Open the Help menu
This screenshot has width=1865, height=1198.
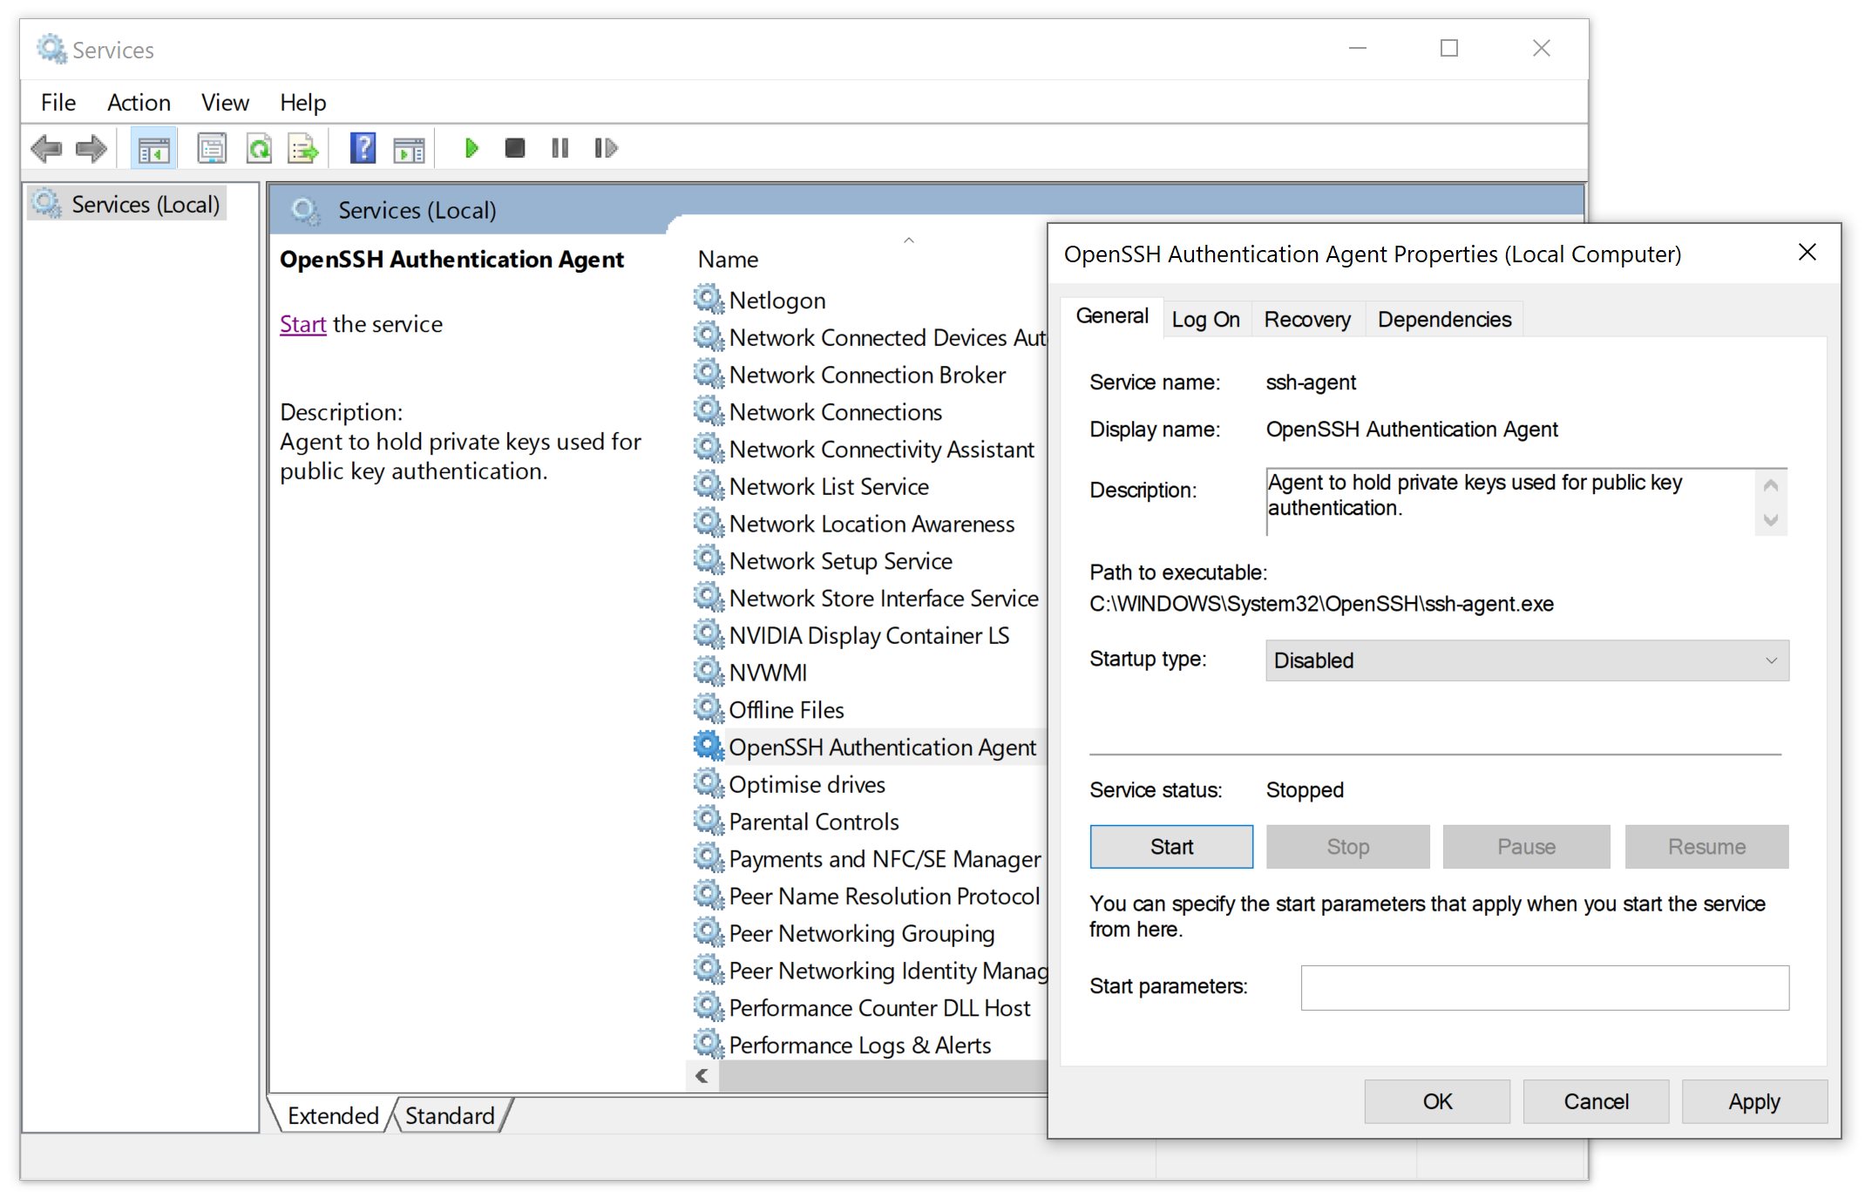[x=302, y=103]
